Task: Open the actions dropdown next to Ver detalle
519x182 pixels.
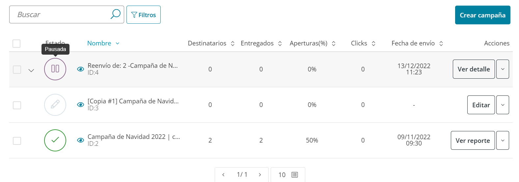Action: pos(503,69)
